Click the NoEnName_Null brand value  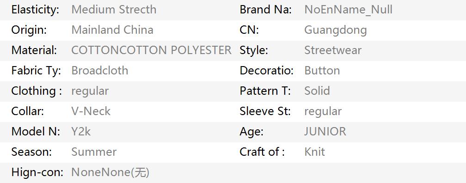coord(348,10)
